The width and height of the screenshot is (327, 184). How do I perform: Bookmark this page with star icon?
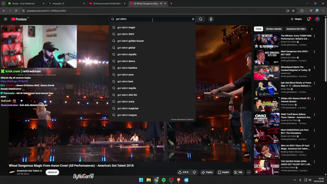[x=293, y=11]
